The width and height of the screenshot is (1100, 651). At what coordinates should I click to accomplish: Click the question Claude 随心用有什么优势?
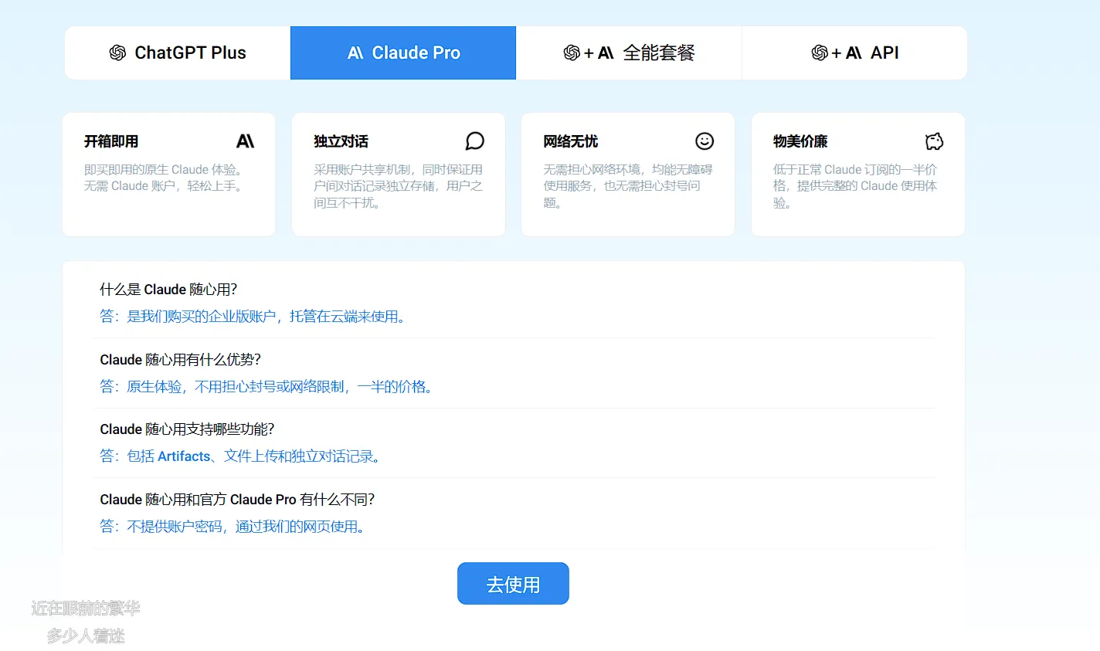click(x=181, y=360)
